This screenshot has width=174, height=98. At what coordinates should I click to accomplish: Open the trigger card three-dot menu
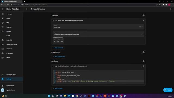[143, 20]
